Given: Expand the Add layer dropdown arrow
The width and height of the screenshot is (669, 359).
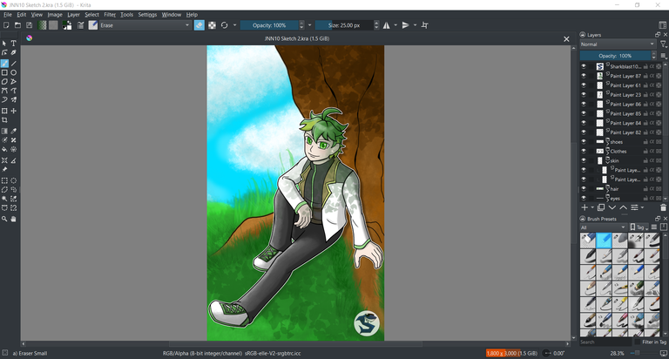Looking at the screenshot, I should pyautogui.click(x=592, y=208).
